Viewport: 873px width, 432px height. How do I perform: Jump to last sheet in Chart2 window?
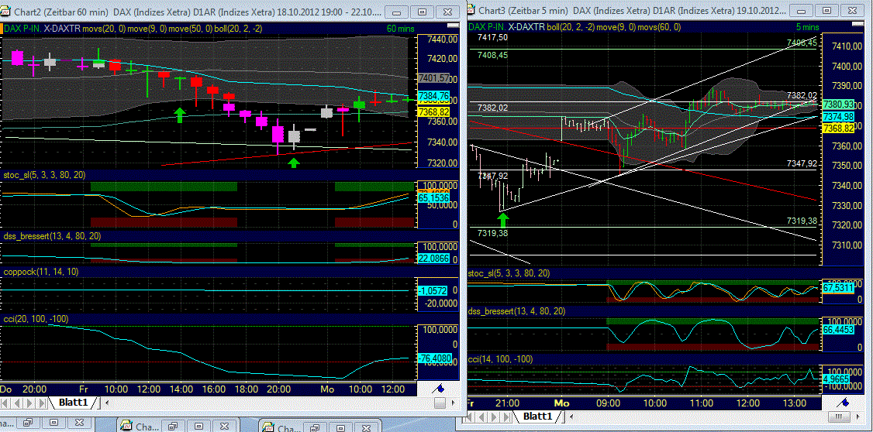tap(41, 403)
